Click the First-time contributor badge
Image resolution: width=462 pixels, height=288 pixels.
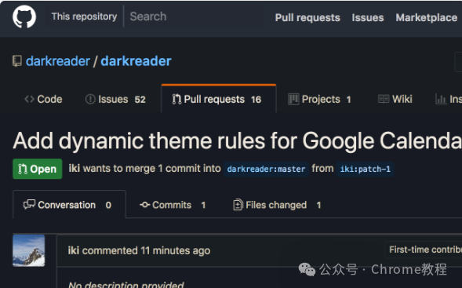point(424,250)
